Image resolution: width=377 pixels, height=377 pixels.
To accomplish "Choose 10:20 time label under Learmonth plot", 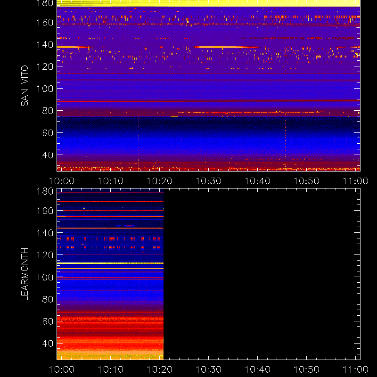I will pyautogui.click(x=160, y=369).
